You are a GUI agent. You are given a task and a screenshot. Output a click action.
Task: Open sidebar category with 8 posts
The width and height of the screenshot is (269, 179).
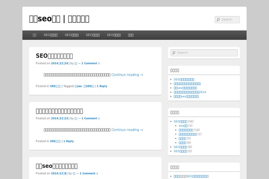coord(180,147)
